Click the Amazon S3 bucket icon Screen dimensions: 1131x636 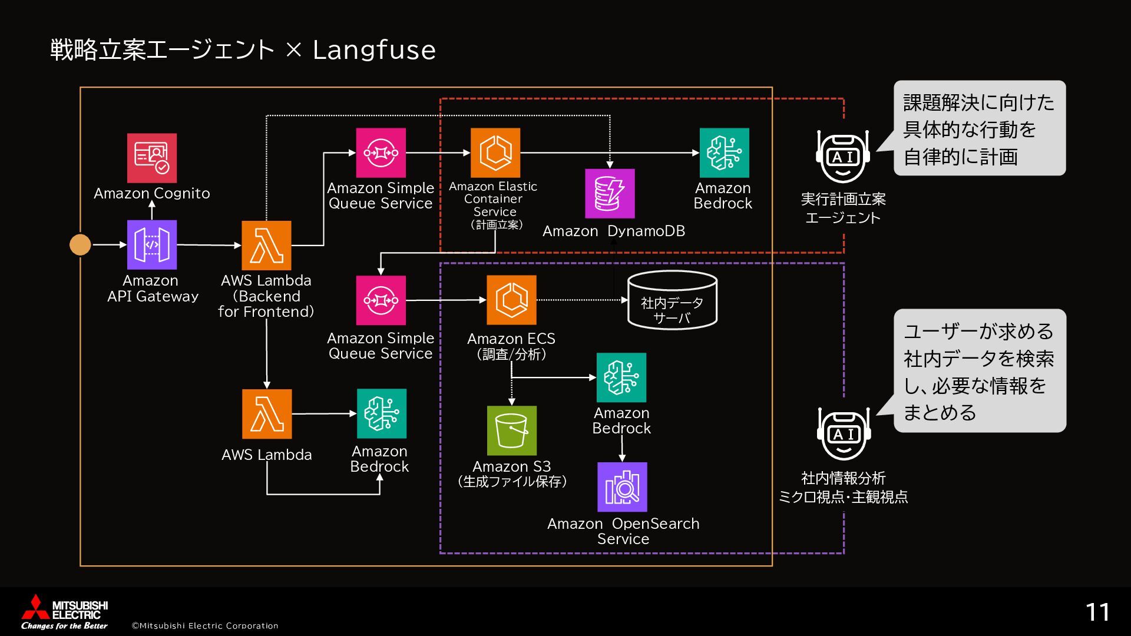pyautogui.click(x=512, y=430)
